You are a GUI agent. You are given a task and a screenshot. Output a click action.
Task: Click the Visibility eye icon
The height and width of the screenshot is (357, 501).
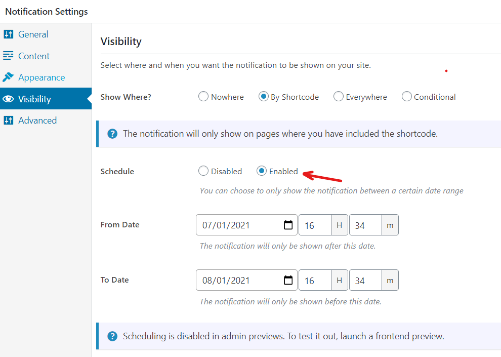point(8,99)
